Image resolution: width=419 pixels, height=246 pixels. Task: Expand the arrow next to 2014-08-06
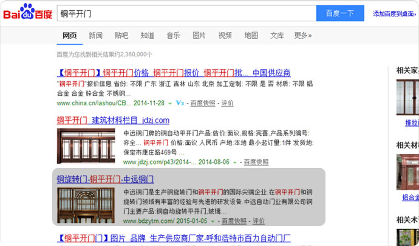tap(235, 162)
